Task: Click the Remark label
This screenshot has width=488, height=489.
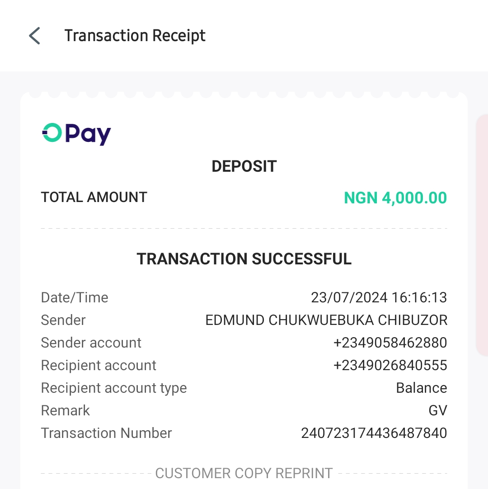Action: [x=66, y=410]
